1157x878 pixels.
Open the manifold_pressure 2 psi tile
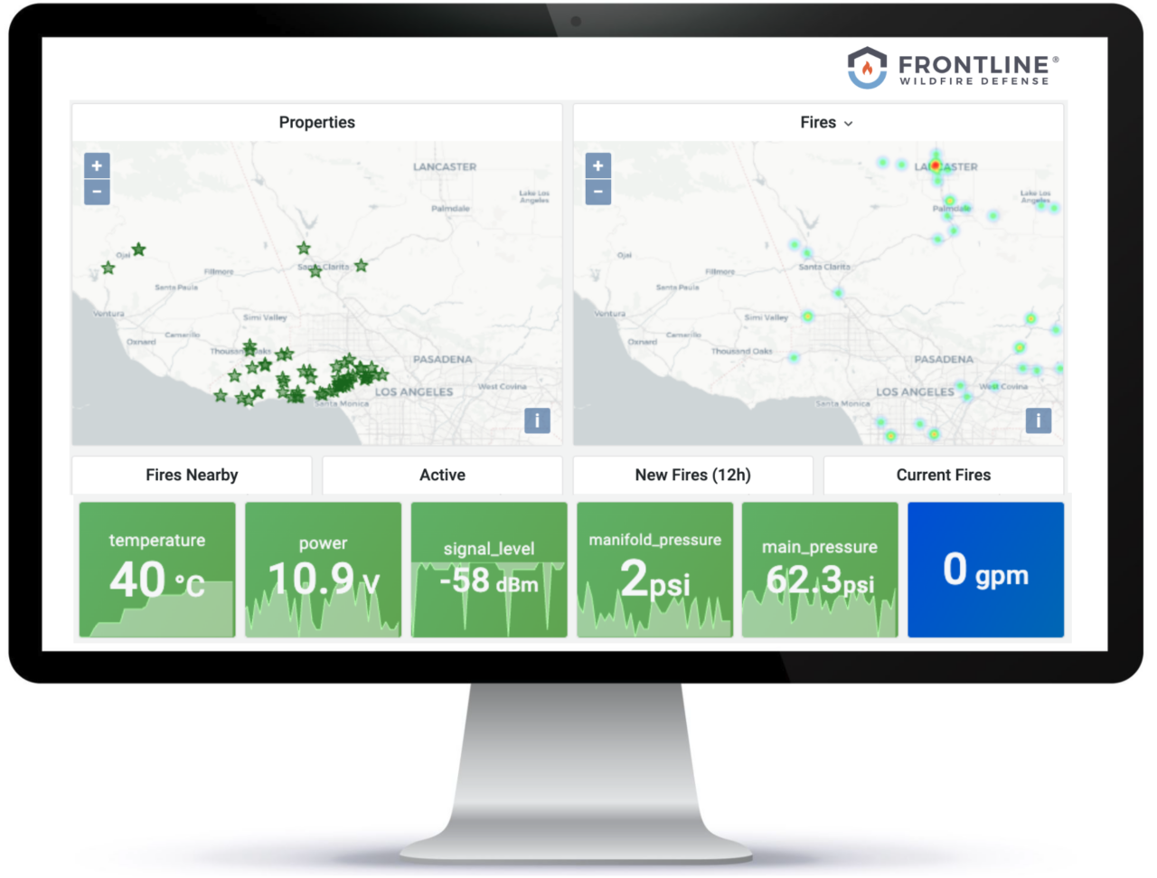coord(654,570)
